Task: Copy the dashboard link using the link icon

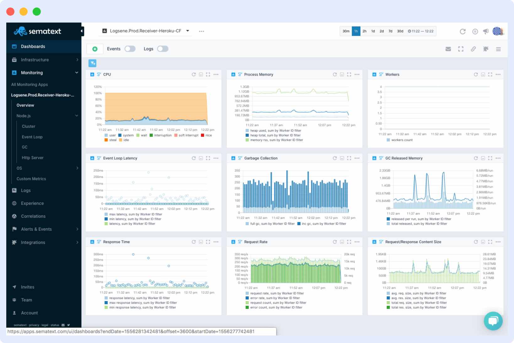Action: point(473,49)
